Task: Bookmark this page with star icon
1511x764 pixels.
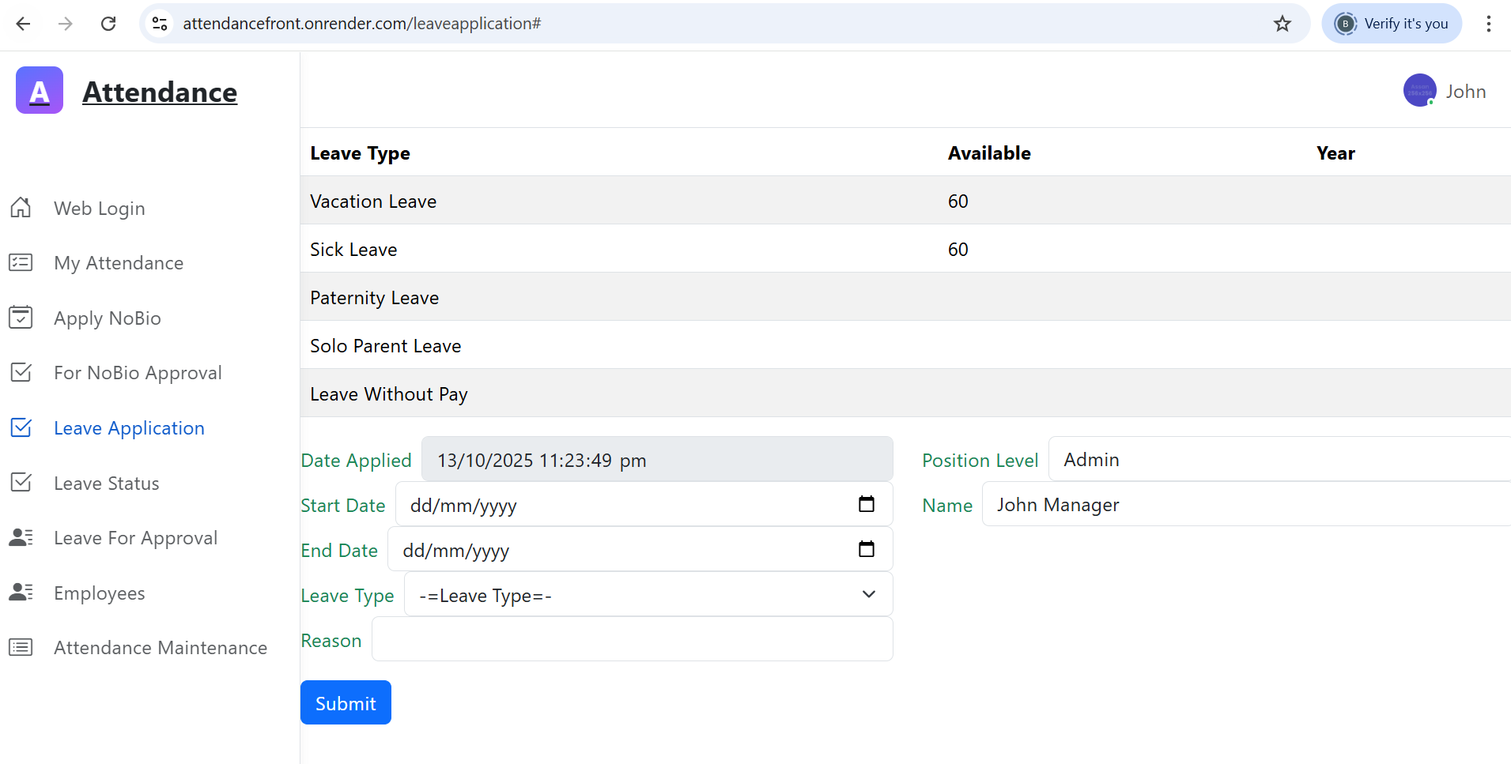Action: (x=1282, y=24)
